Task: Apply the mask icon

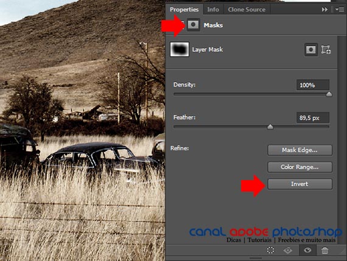Action: tap(288, 250)
